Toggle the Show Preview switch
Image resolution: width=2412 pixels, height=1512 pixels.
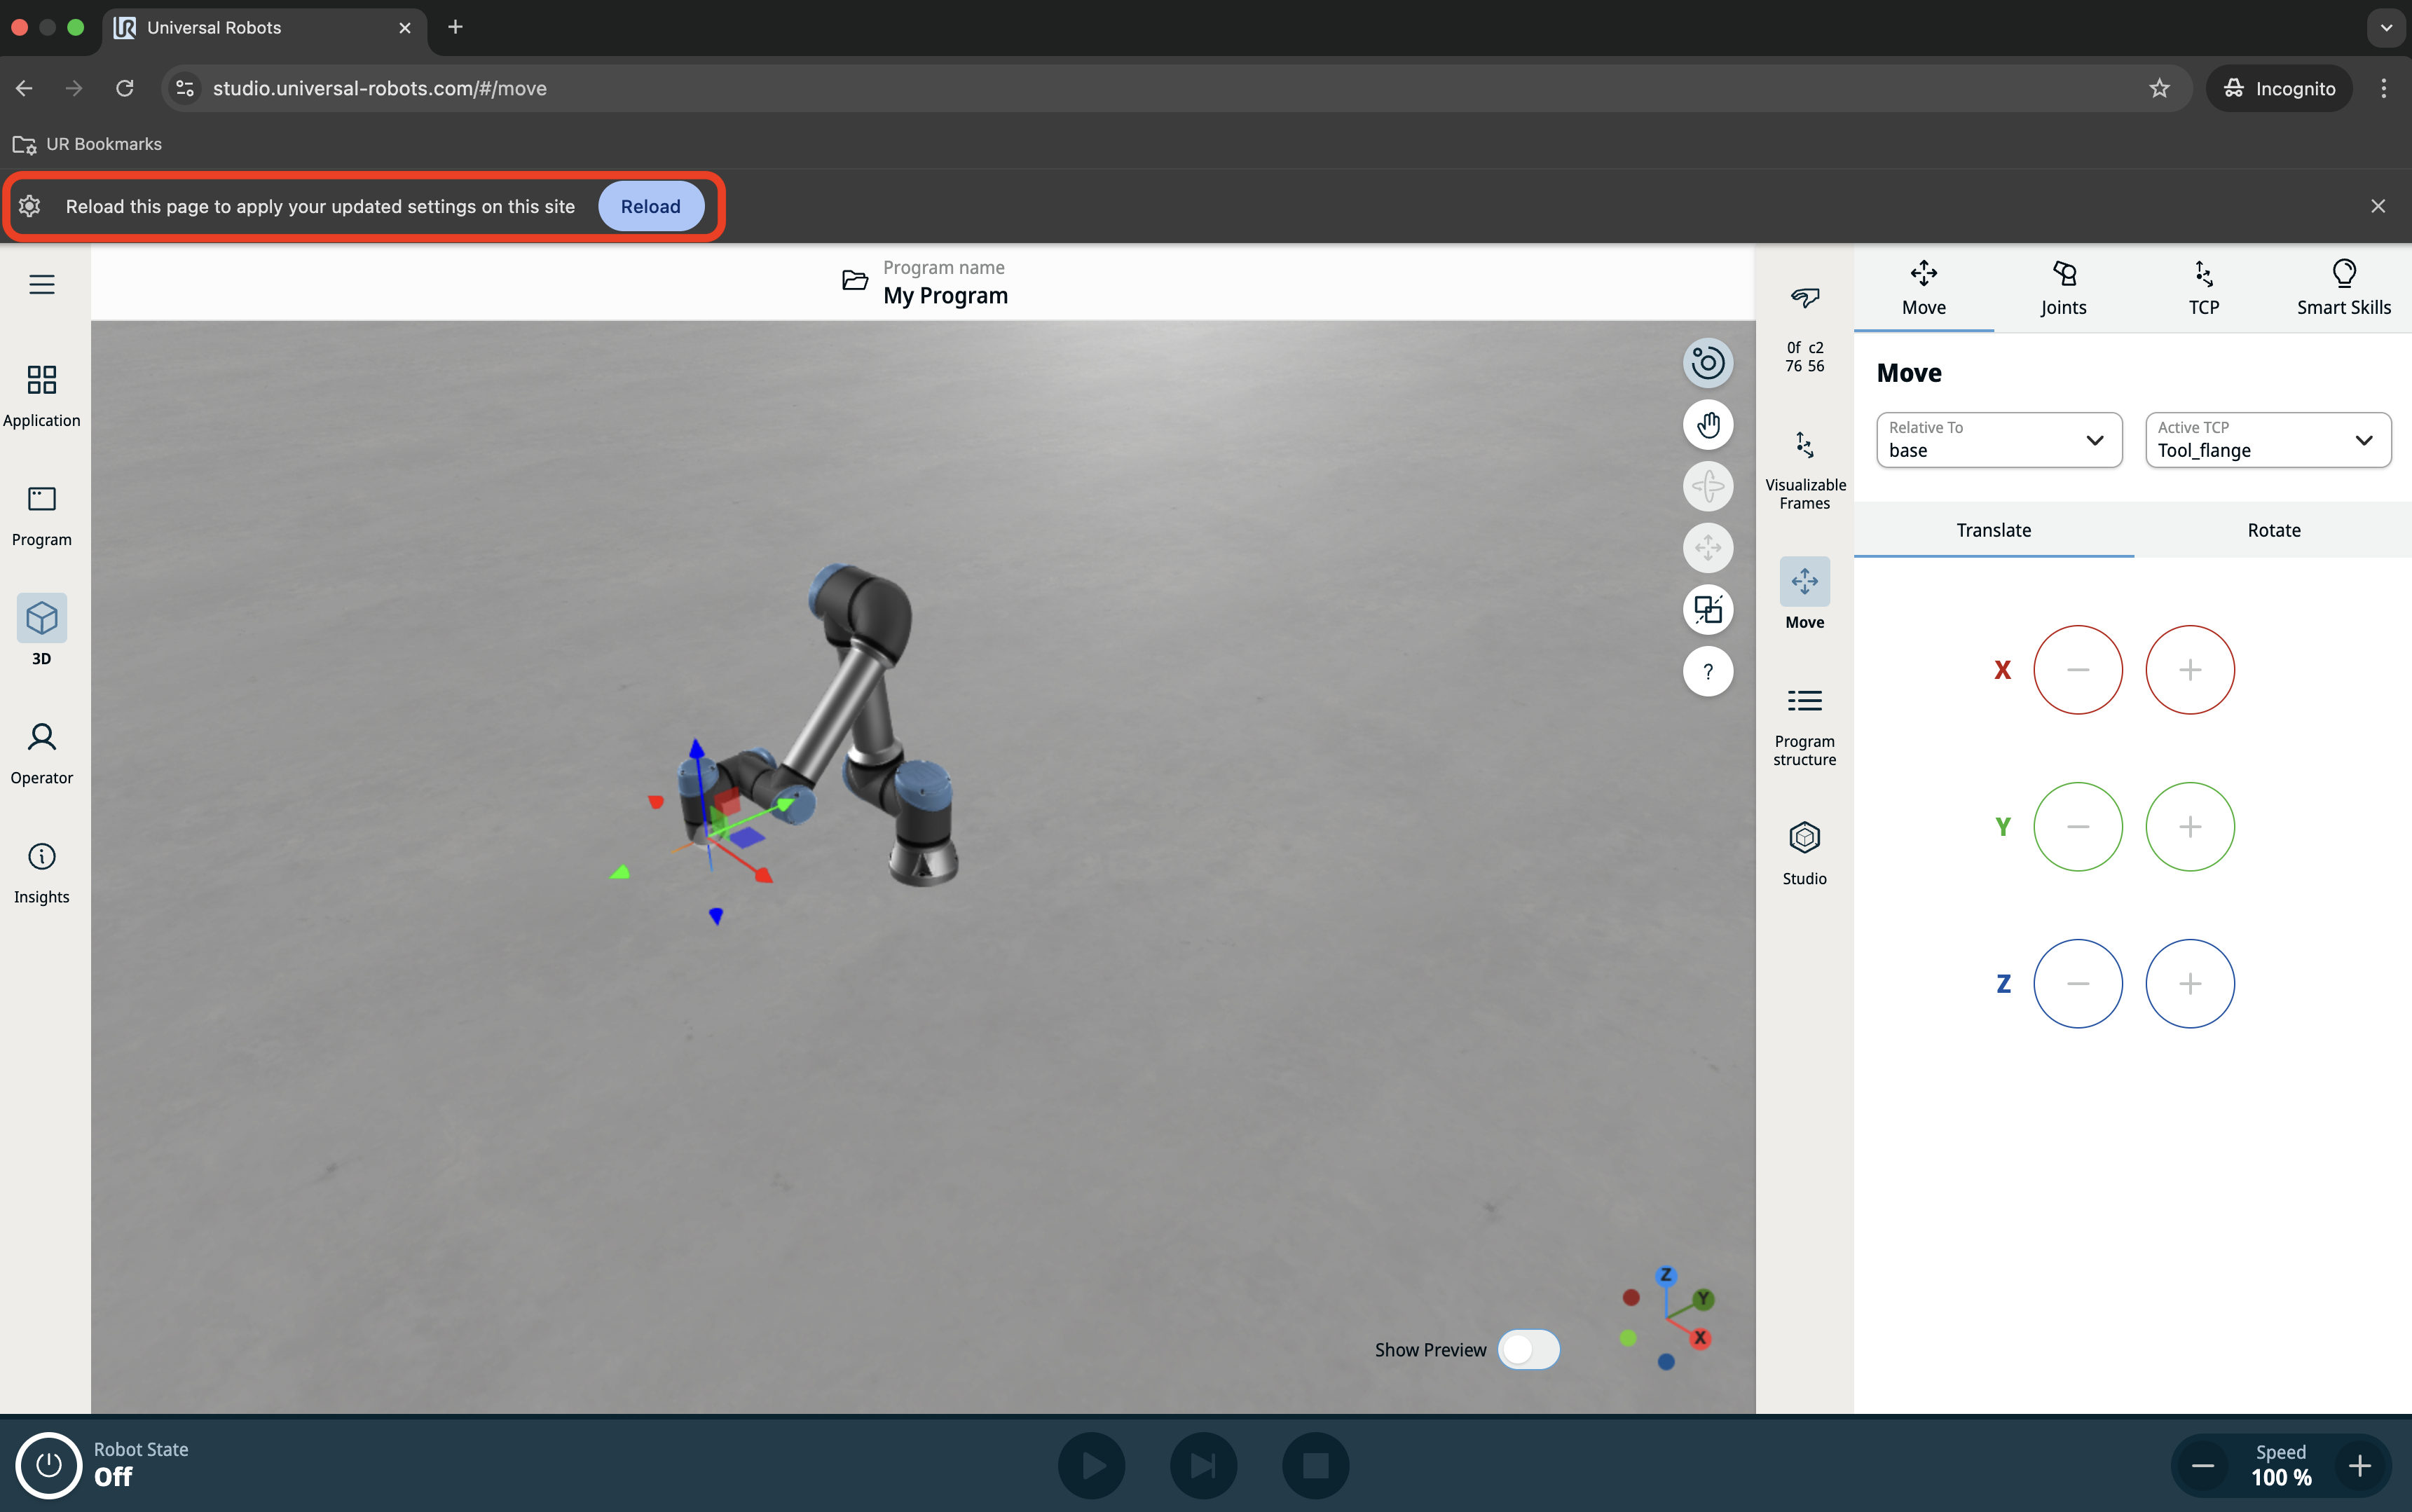[x=1527, y=1349]
